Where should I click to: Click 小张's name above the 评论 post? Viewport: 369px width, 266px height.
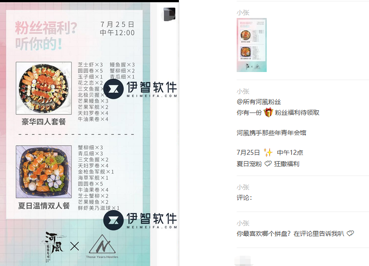243,187
